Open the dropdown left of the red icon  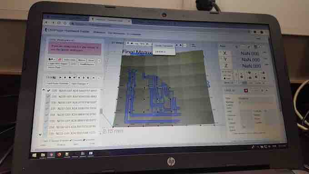point(52,60)
